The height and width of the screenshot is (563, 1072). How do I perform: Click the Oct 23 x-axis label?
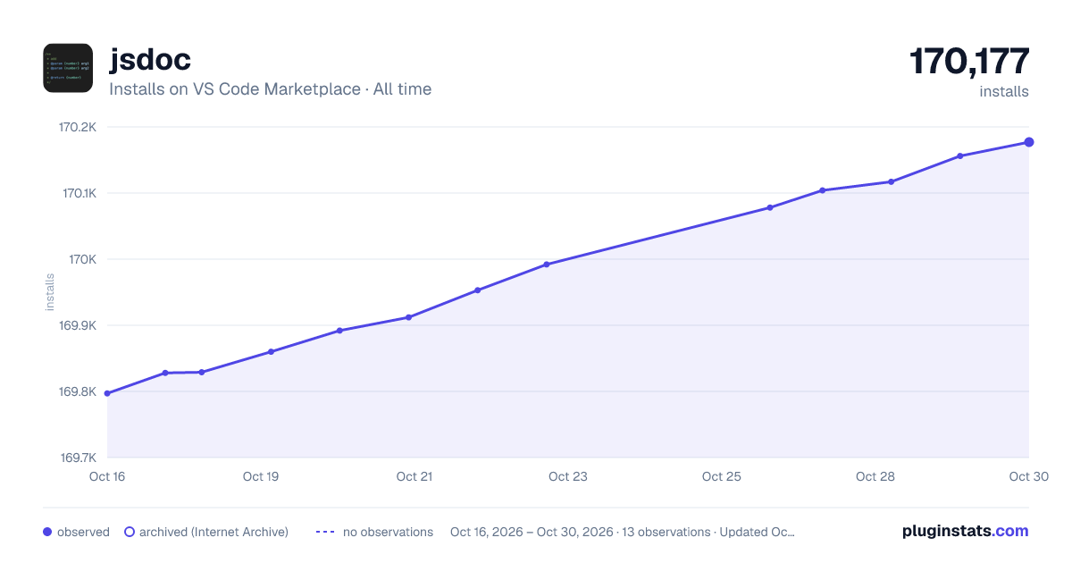click(x=568, y=476)
